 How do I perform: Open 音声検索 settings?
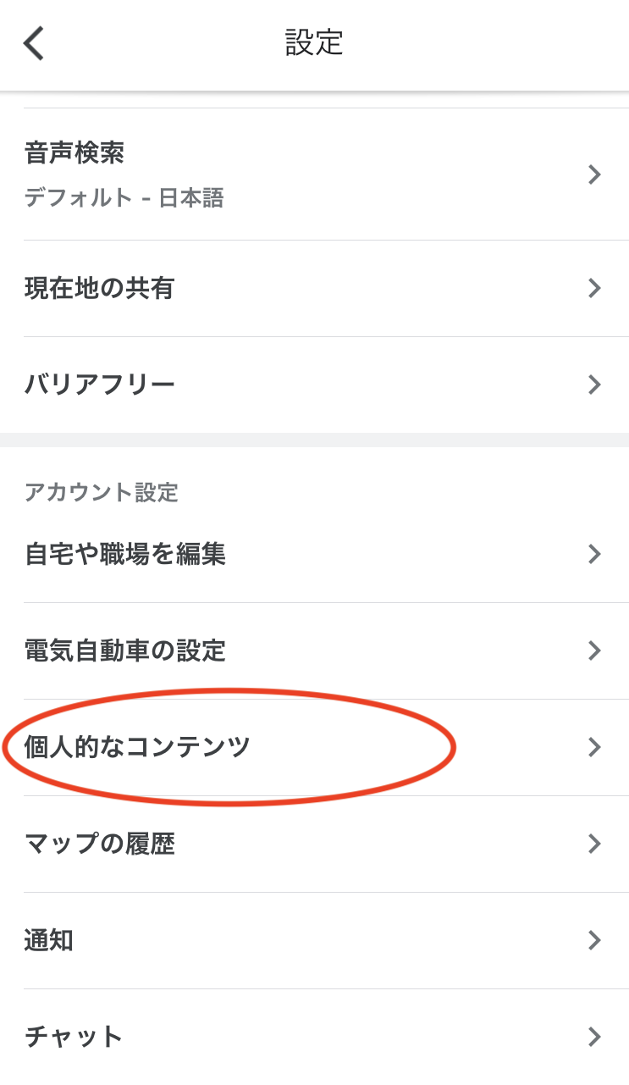tap(74, 154)
